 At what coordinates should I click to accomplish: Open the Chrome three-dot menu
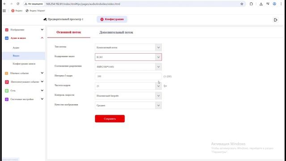[281, 4]
